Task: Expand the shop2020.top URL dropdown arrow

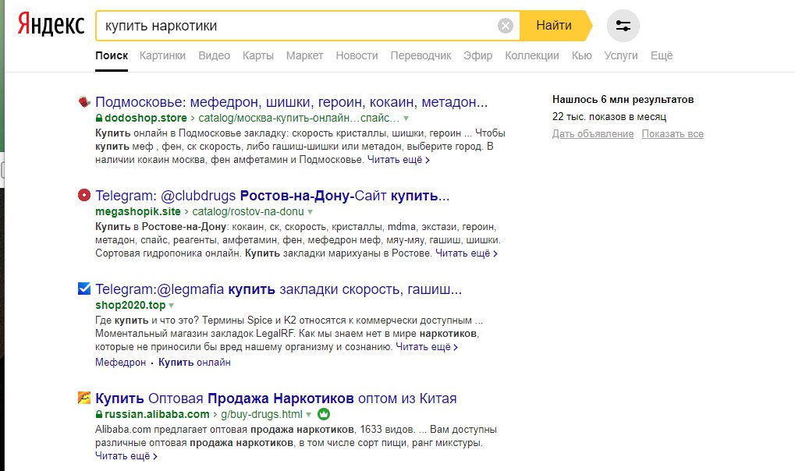Action: click(172, 306)
